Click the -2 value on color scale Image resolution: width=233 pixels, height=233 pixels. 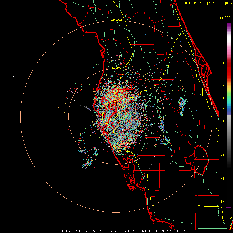pos(222,133)
